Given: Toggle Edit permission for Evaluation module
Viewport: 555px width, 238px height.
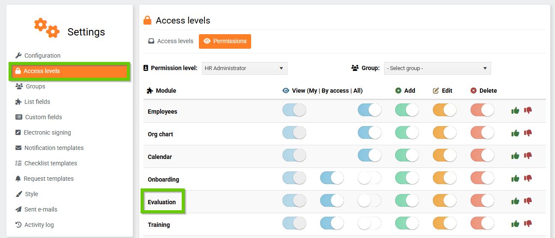Looking at the screenshot, I should 444,201.
